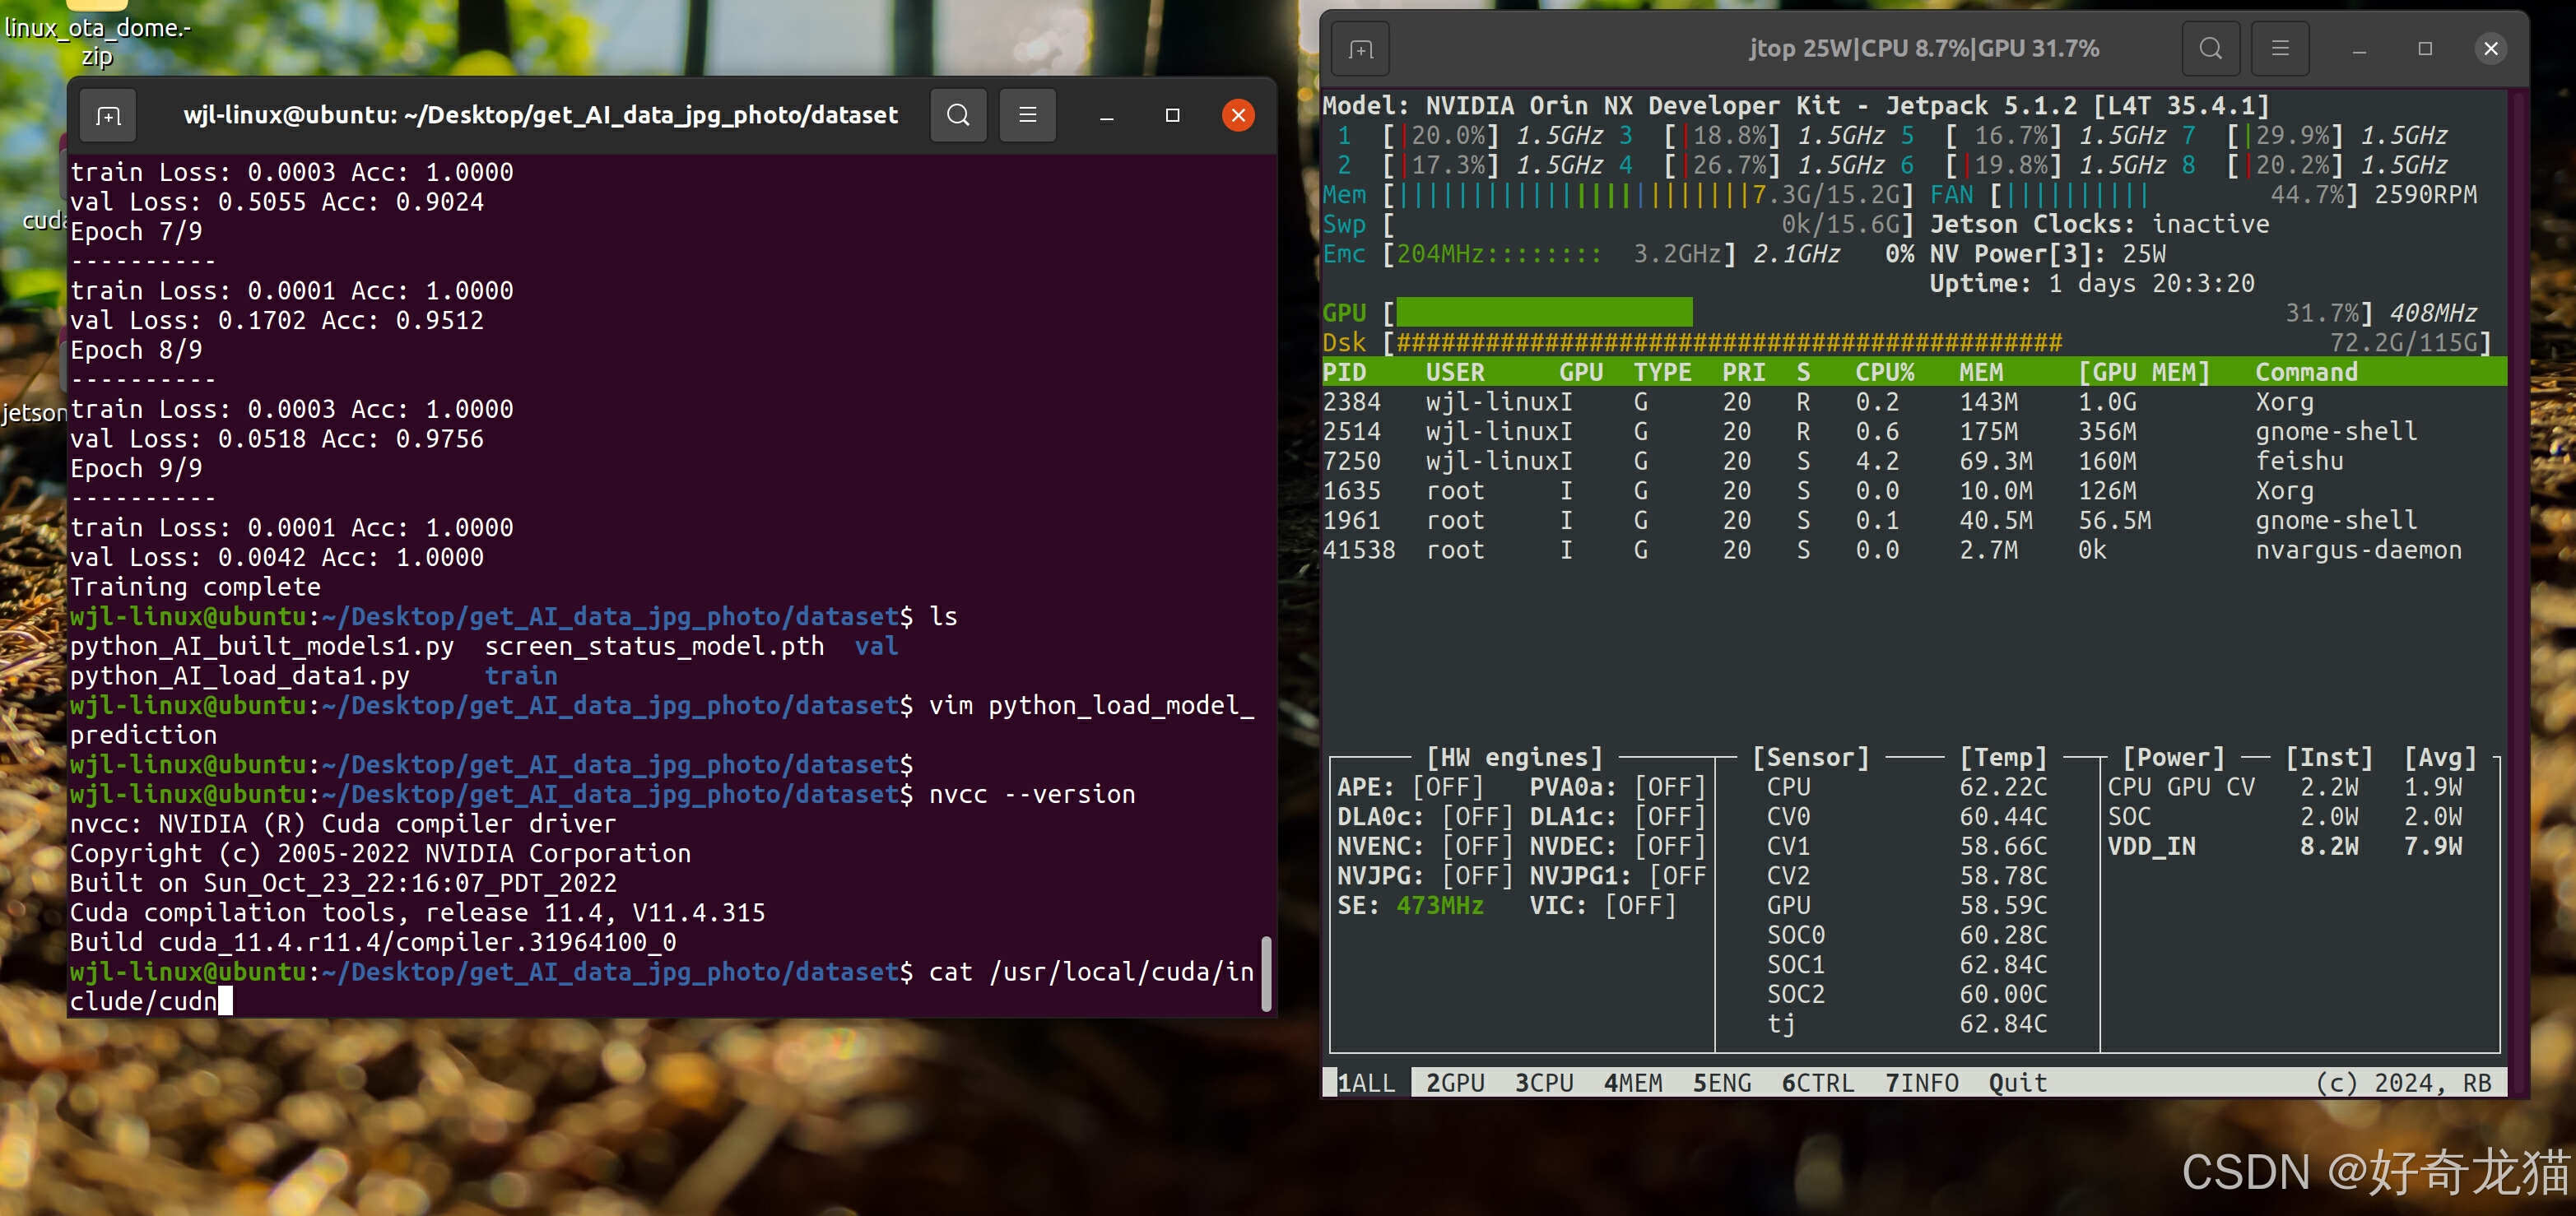The width and height of the screenshot is (2576, 1216).
Task: Select Xorg row with PID 1635
Action: [x=1914, y=491]
